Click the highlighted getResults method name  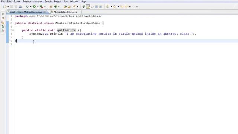pos(66,30)
